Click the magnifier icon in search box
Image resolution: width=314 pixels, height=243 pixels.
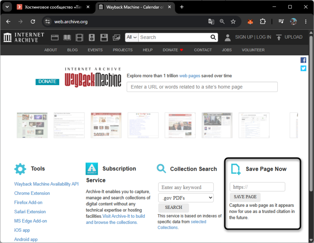point(213,37)
